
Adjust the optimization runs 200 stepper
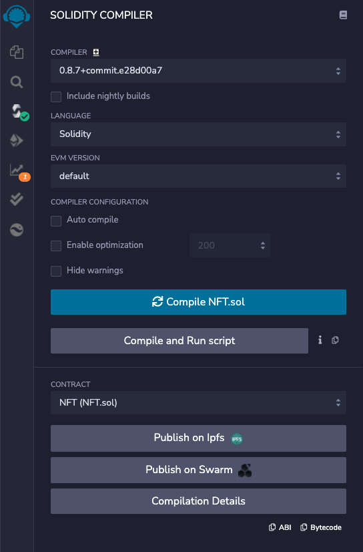coord(230,245)
